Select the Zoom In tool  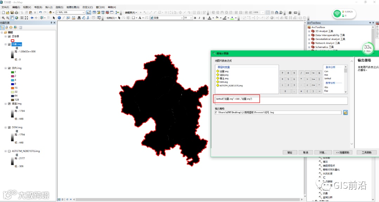click(4, 18)
